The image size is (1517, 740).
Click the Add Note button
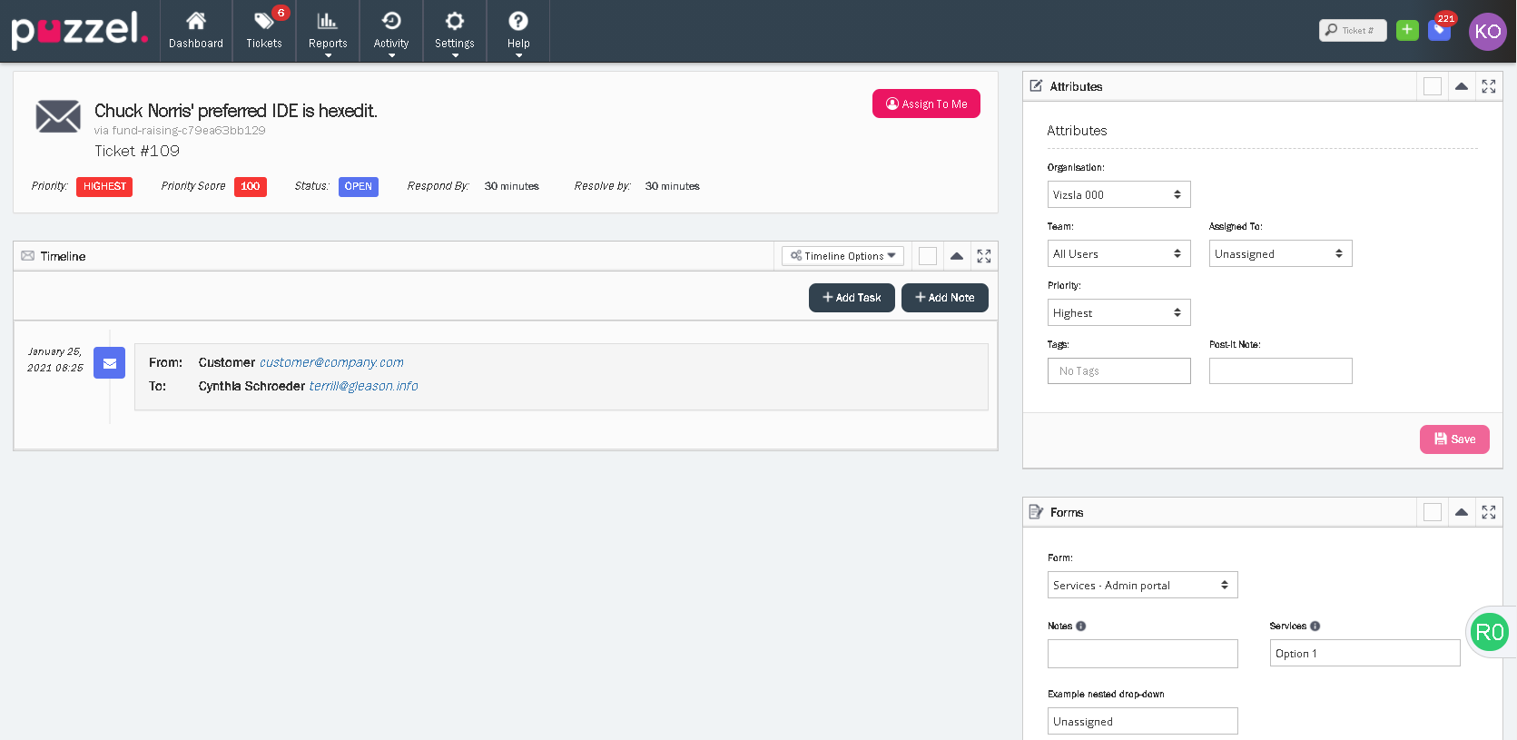click(944, 298)
